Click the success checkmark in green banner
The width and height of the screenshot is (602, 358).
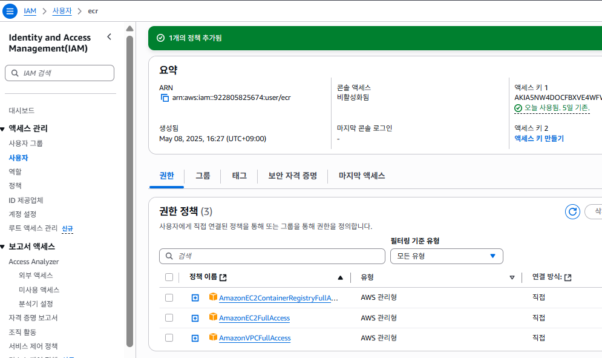pos(160,38)
